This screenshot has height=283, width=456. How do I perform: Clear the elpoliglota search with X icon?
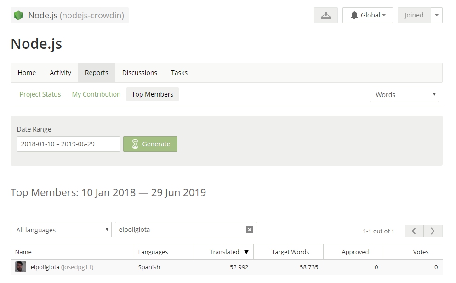coord(249,230)
